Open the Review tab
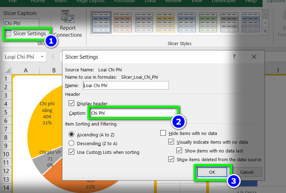Screen dimensions: 286x193 point(173,1)
